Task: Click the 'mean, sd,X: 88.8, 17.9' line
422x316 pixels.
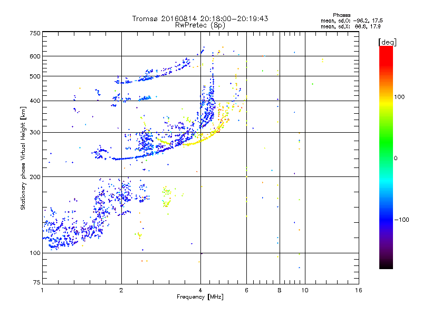Action: click(350, 26)
